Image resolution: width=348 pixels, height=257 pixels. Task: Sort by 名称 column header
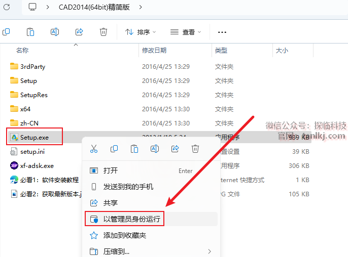click(22, 51)
